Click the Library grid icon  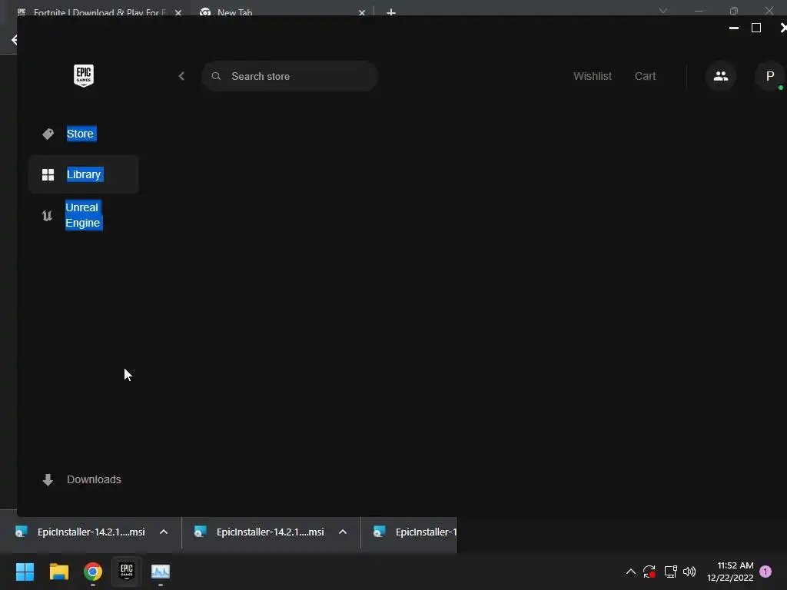tap(48, 174)
